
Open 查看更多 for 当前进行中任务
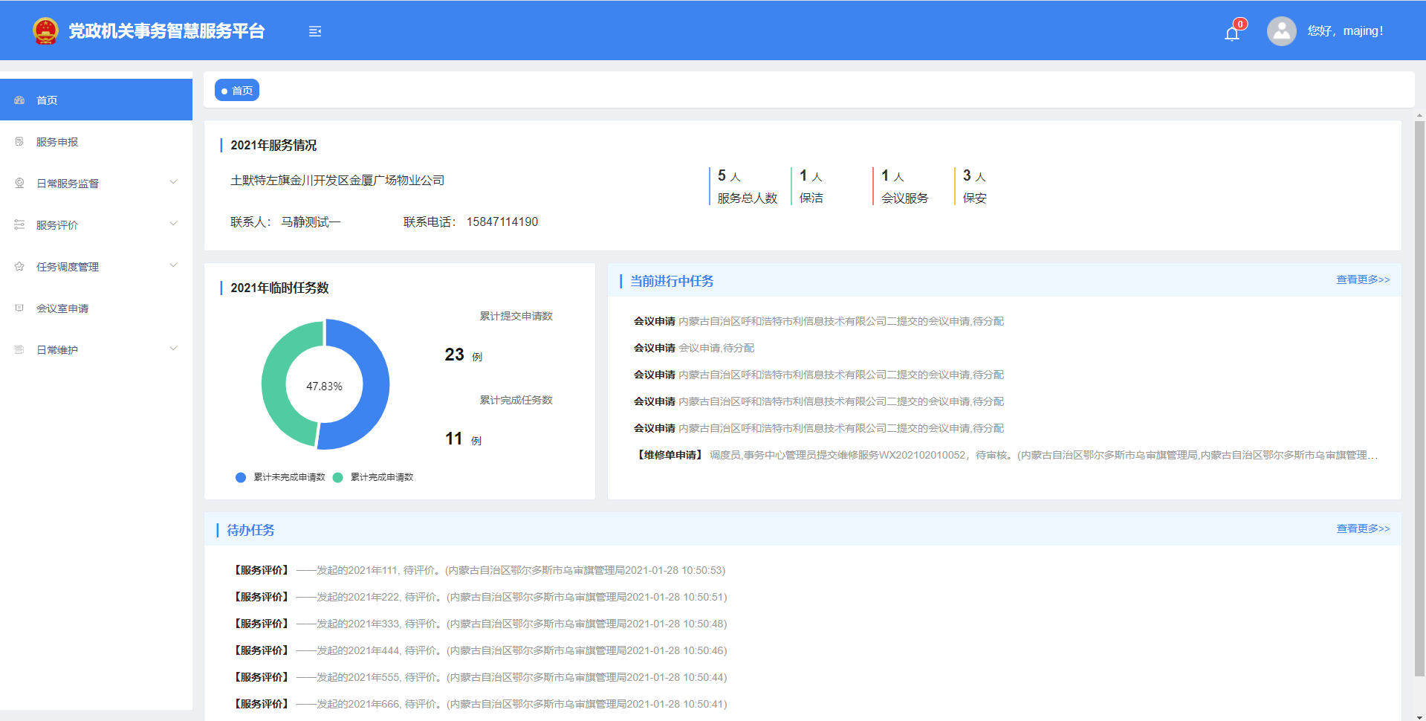point(1362,279)
